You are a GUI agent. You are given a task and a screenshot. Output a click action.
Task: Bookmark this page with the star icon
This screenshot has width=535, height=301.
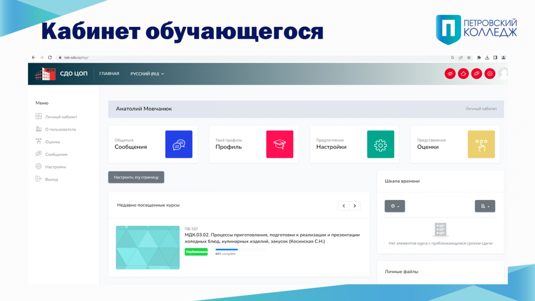point(469,58)
